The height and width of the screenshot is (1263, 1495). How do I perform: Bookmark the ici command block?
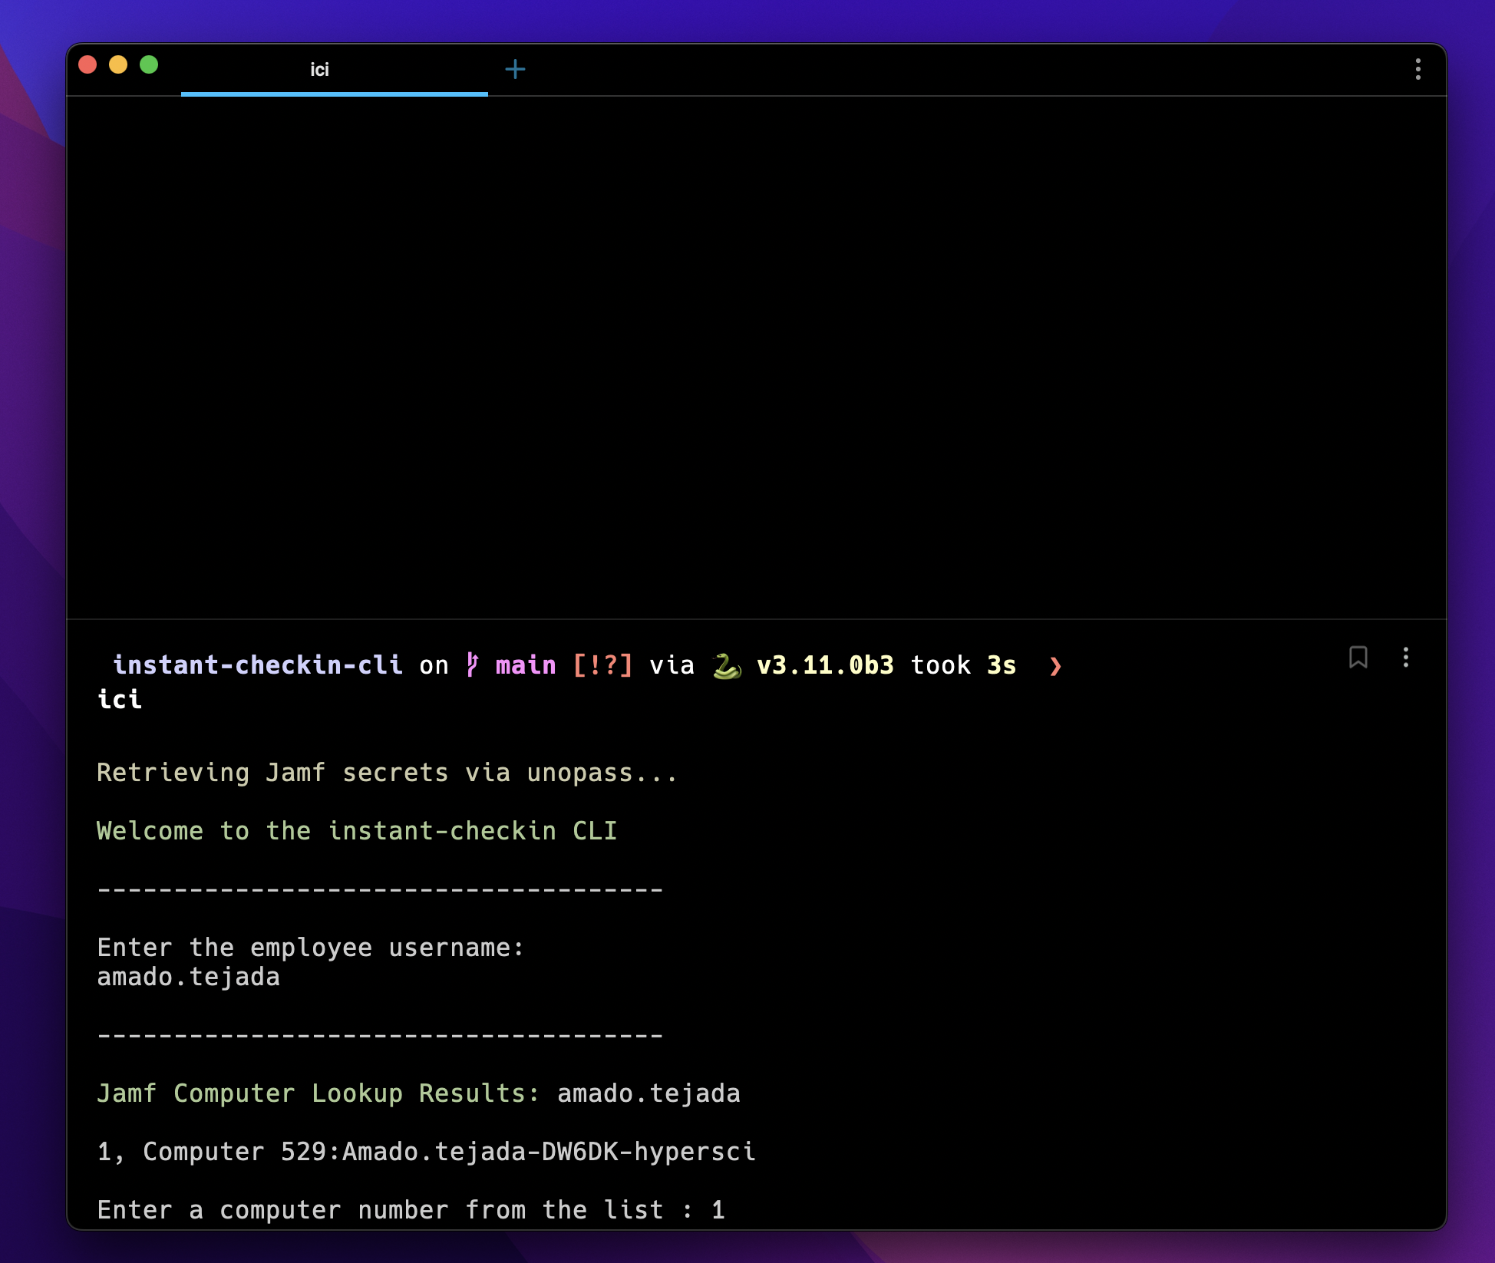(x=1358, y=658)
